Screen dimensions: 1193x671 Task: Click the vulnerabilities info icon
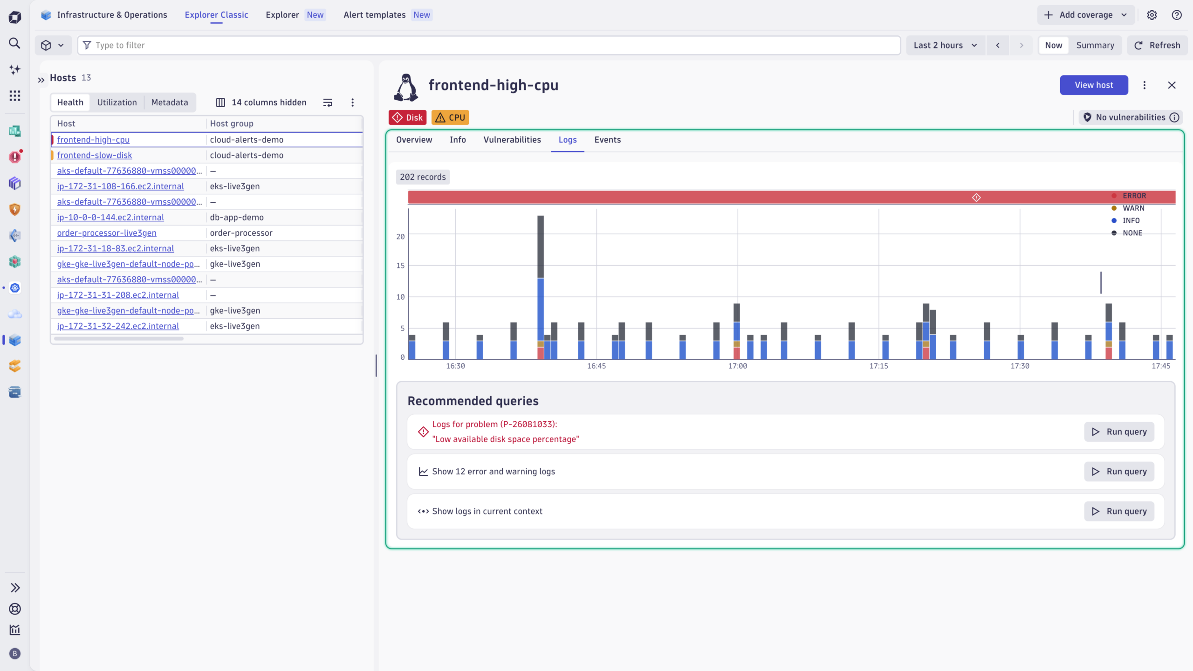click(1174, 117)
